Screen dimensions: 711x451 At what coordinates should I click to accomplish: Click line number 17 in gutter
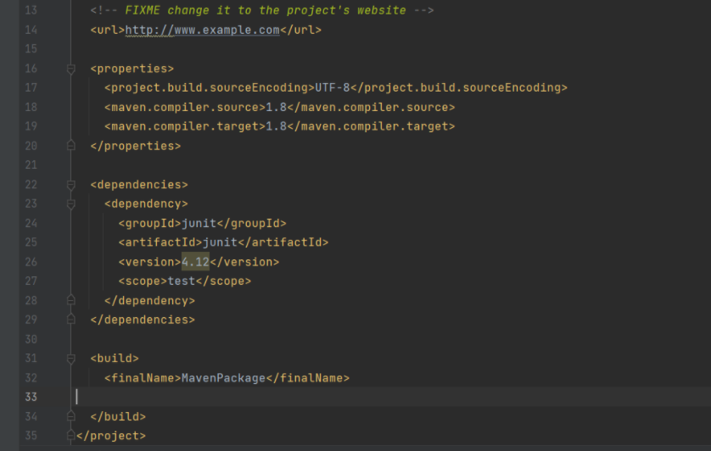(x=31, y=87)
